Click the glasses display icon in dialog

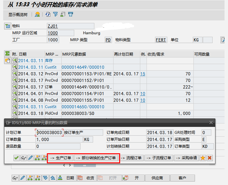click(23, 158)
